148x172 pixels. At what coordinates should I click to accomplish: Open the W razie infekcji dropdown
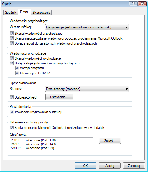[x=87, y=27]
